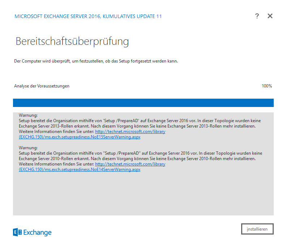The height and width of the screenshot is (249, 286).
Task: Open the NoE14ServerWarning technet link
Action: pyautogui.click(x=92, y=167)
